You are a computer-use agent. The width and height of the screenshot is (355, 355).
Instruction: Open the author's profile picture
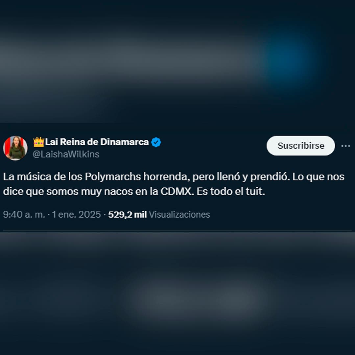15,148
